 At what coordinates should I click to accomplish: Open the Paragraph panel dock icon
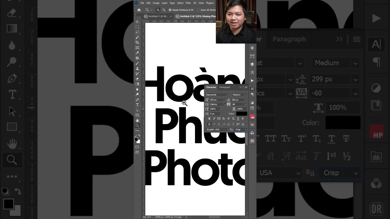pyautogui.click(x=252, y=94)
